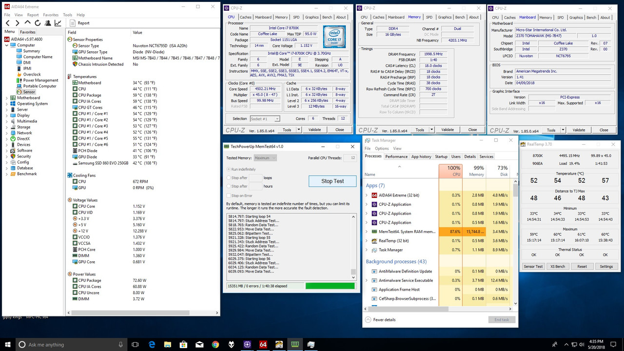Open the AIDA64 graph toolbar icon
Image resolution: width=624 pixels, height=351 pixels.
(x=58, y=23)
